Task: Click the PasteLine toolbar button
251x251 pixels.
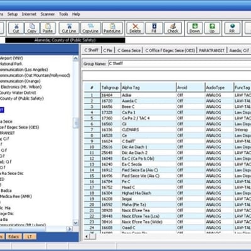Action: (x=112, y=28)
